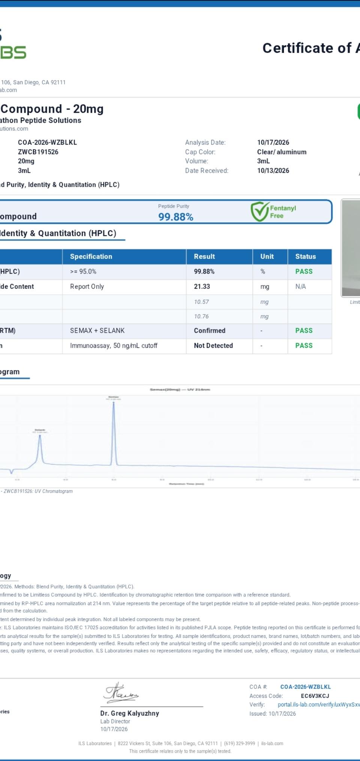Click the N/A status cell
Screen dimensions: 360x761
pyautogui.click(x=301, y=287)
